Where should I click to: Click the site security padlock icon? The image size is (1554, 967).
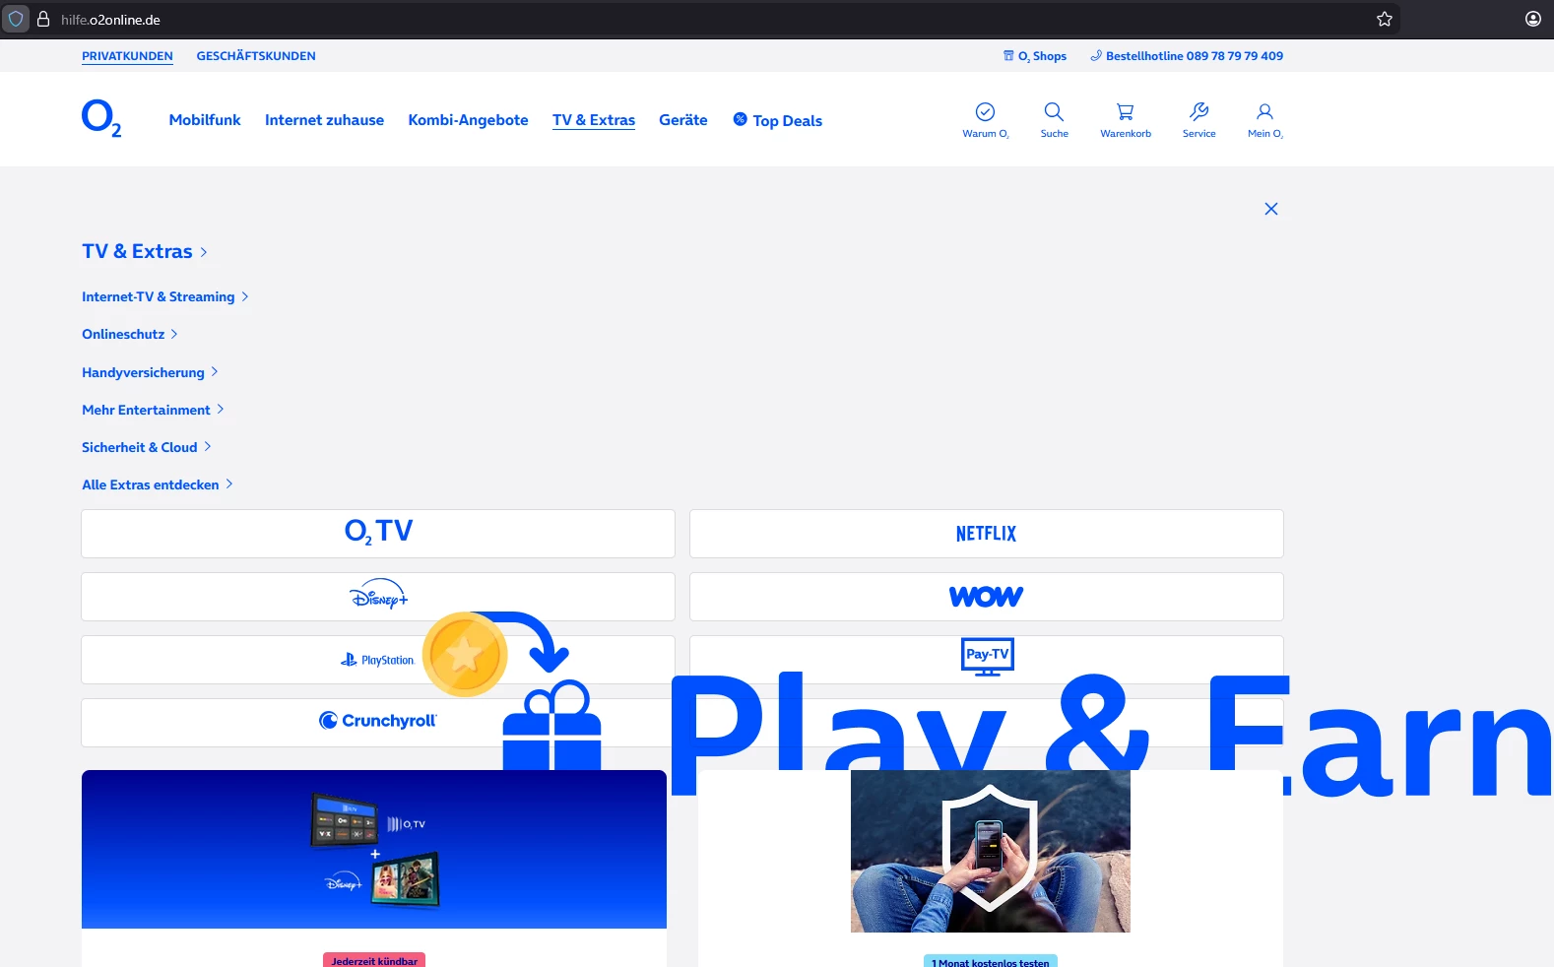pyautogui.click(x=43, y=19)
